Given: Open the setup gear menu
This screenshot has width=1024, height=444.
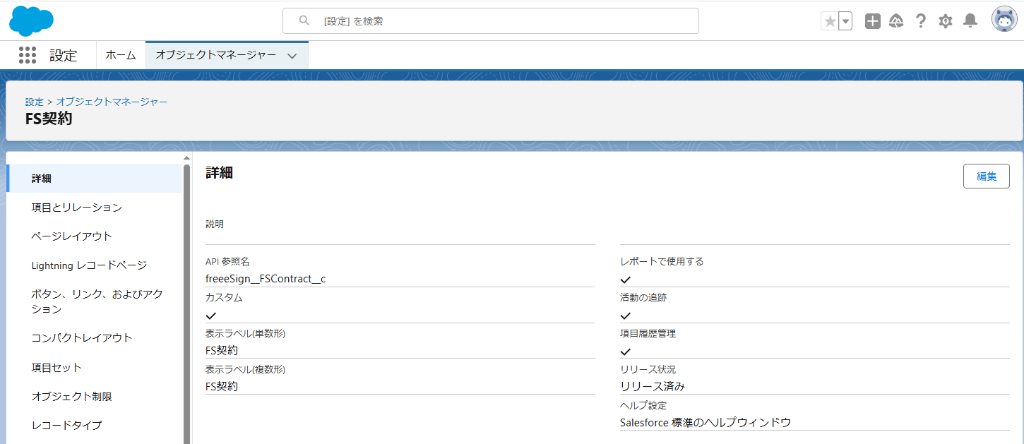Looking at the screenshot, I should click(946, 21).
